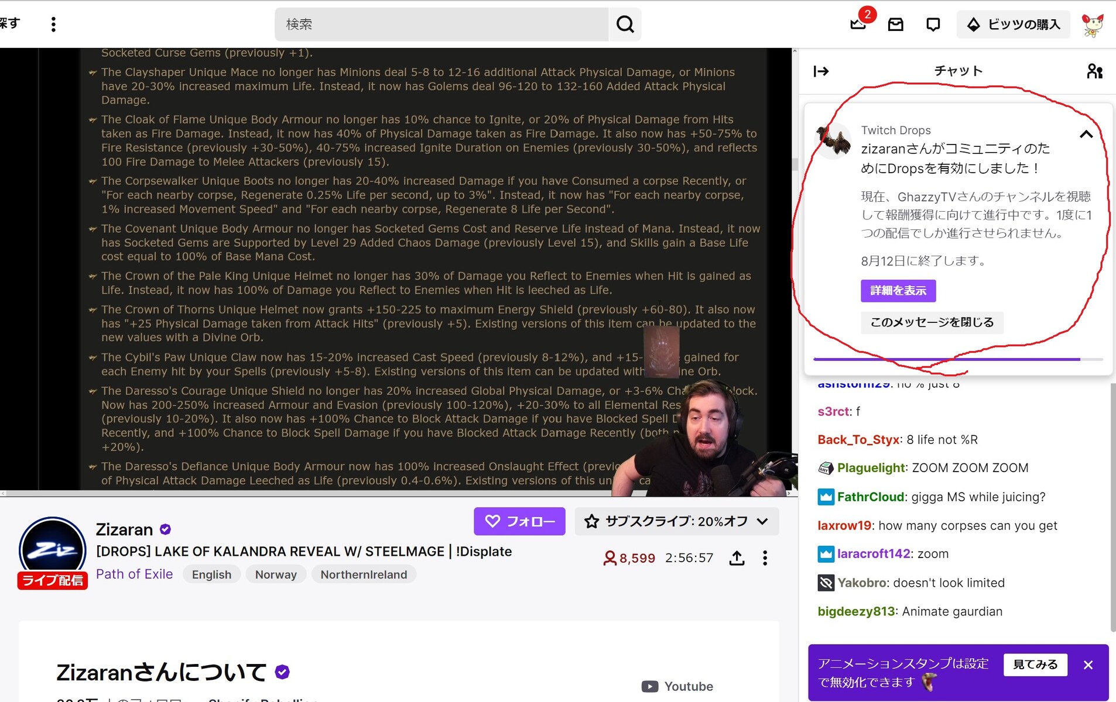Open Prime loot crown with 2 notifications
Image resolution: width=1116 pixels, height=702 pixels.
click(858, 24)
